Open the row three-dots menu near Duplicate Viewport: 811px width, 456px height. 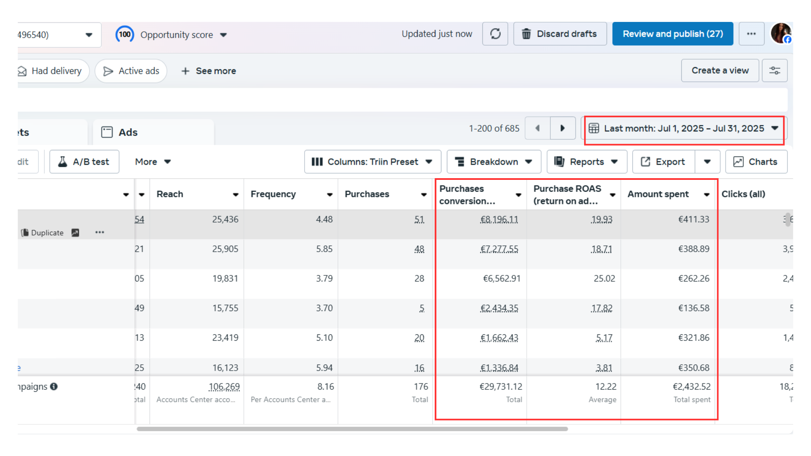[100, 233]
